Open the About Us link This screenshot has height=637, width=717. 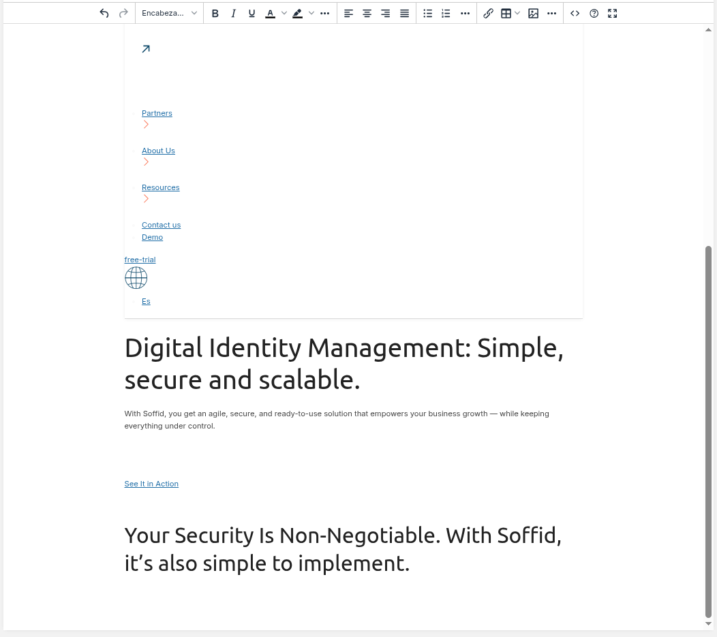coord(158,151)
